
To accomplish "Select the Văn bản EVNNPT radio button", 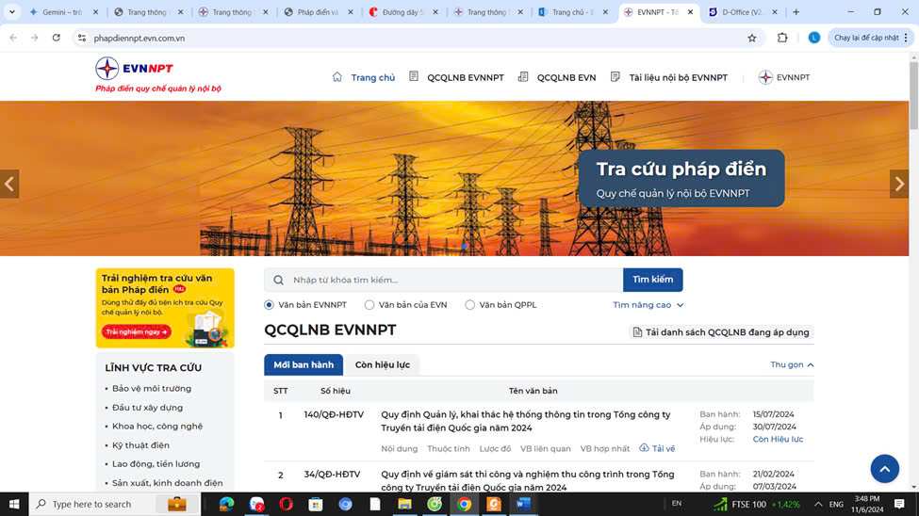I will (269, 304).
